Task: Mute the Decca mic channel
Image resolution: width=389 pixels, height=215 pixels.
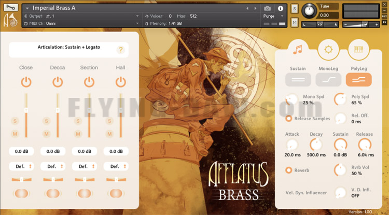Action: 46,134
